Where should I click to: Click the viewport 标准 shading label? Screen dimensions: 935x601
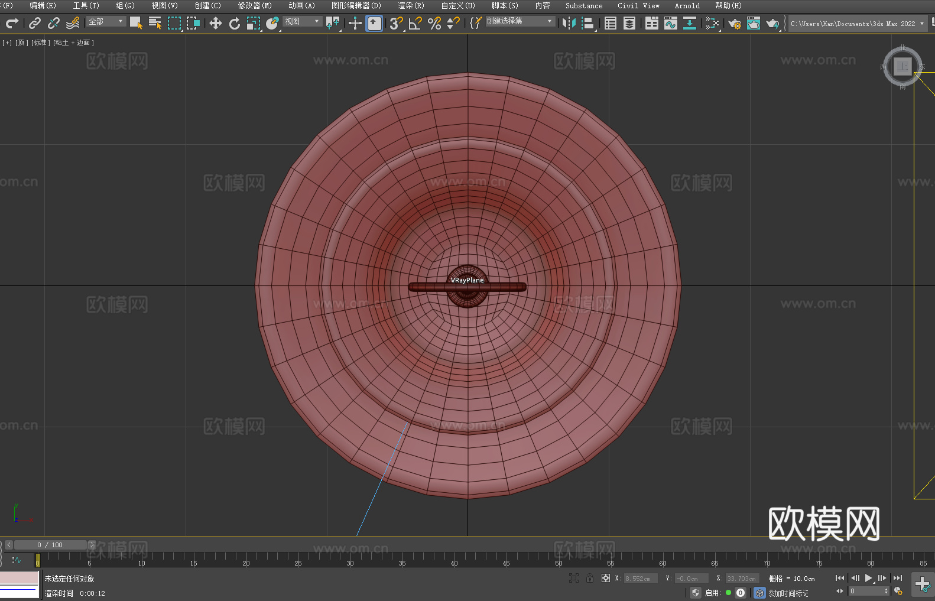click(x=40, y=43)
